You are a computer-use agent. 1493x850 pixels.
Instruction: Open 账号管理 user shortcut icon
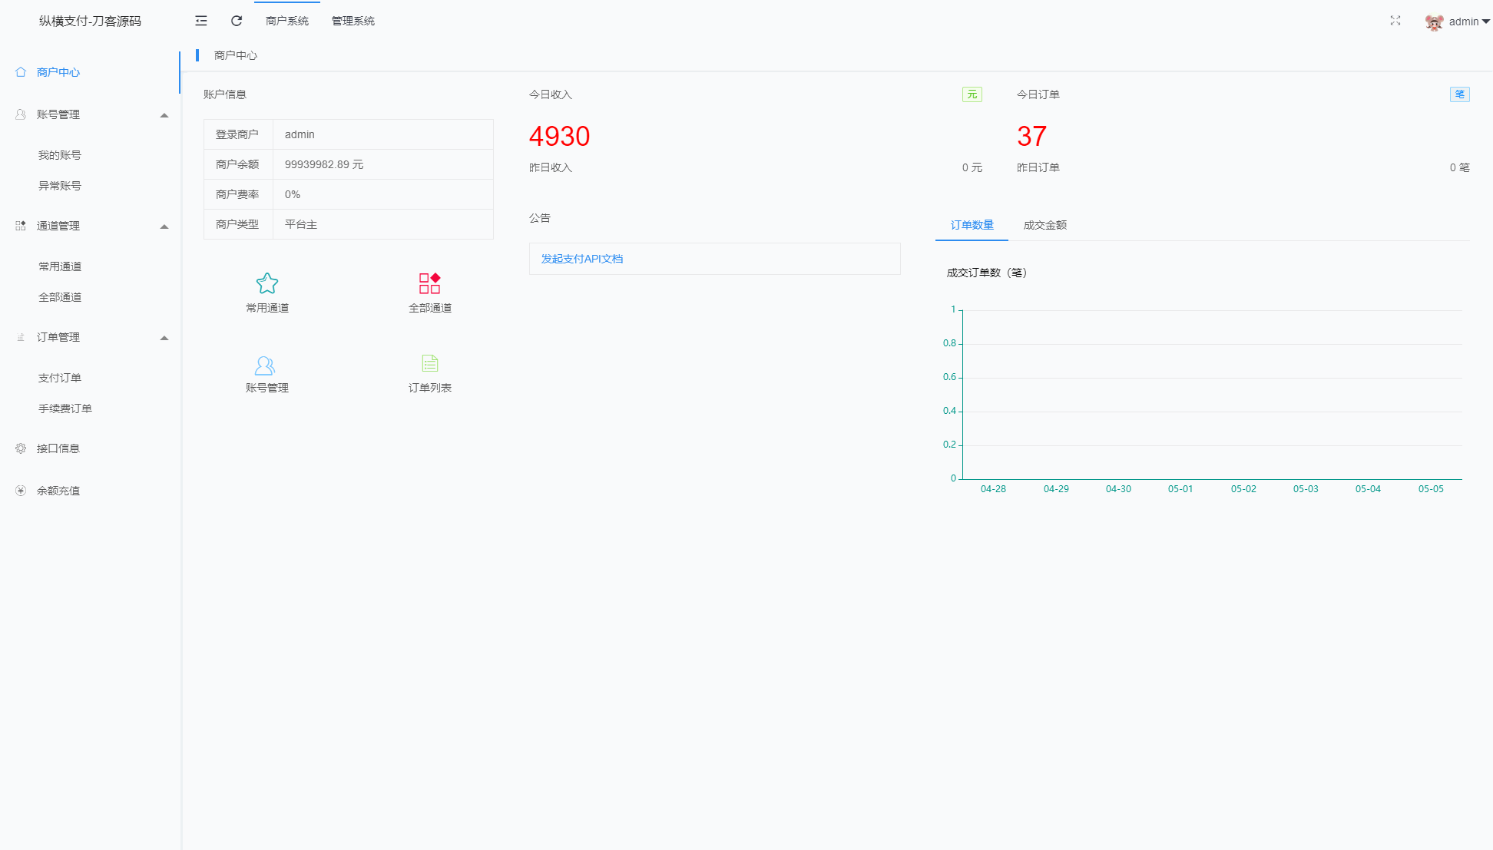pyautogui.click(x=265, y=365)
